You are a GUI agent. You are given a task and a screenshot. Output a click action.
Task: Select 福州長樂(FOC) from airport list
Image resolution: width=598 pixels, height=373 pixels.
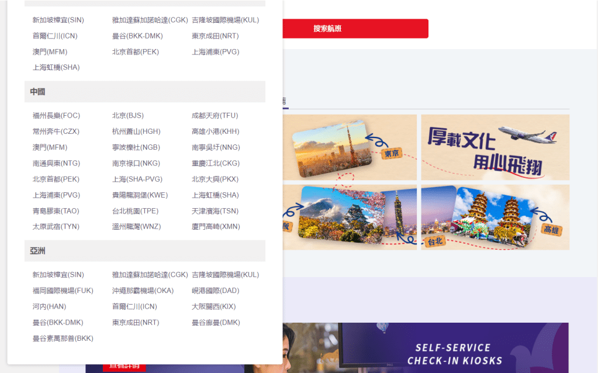(x=56, y=116)
